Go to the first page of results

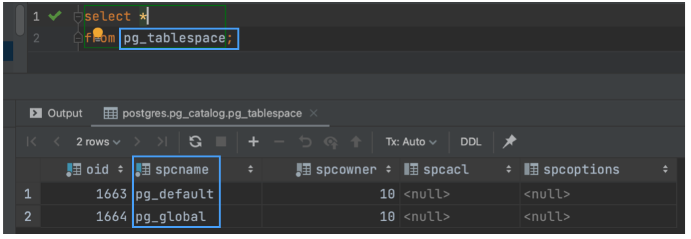point(32,142)
